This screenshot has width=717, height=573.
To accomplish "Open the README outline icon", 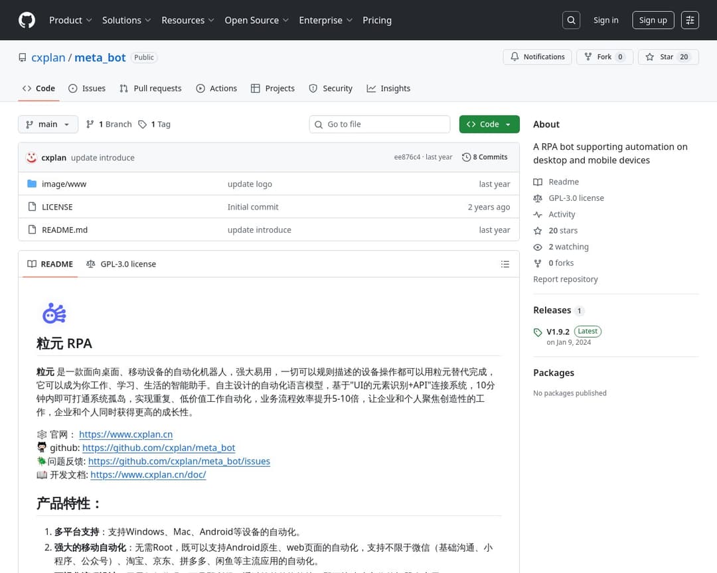I will tap(505, 264).
